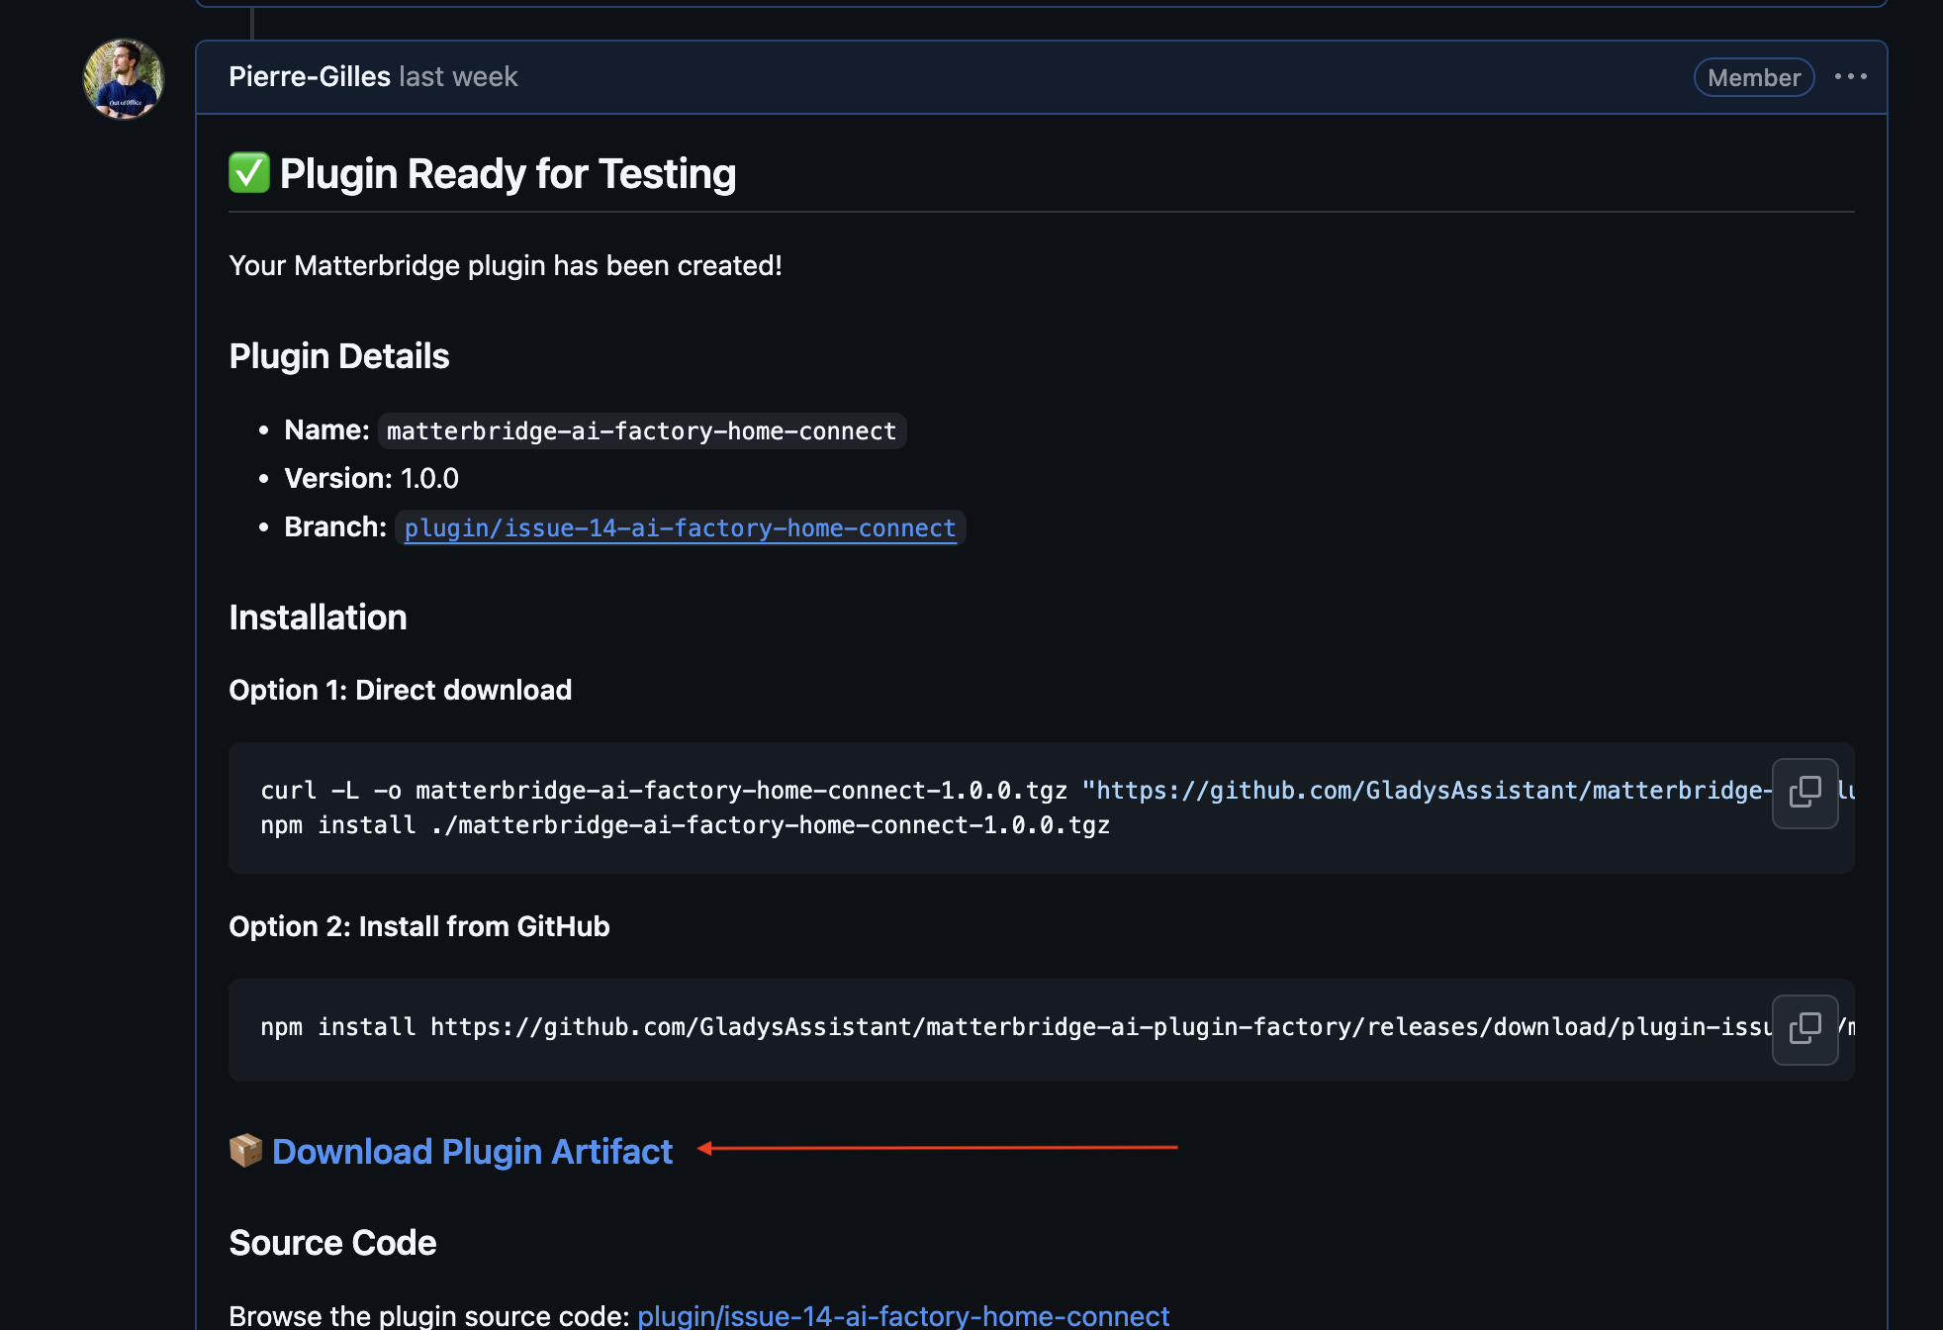Image resolution: width=1943 pixels, height=1330 pixels.
Task: Click the 'npm install ./matterbridge' command line
Action: [685, 825]
